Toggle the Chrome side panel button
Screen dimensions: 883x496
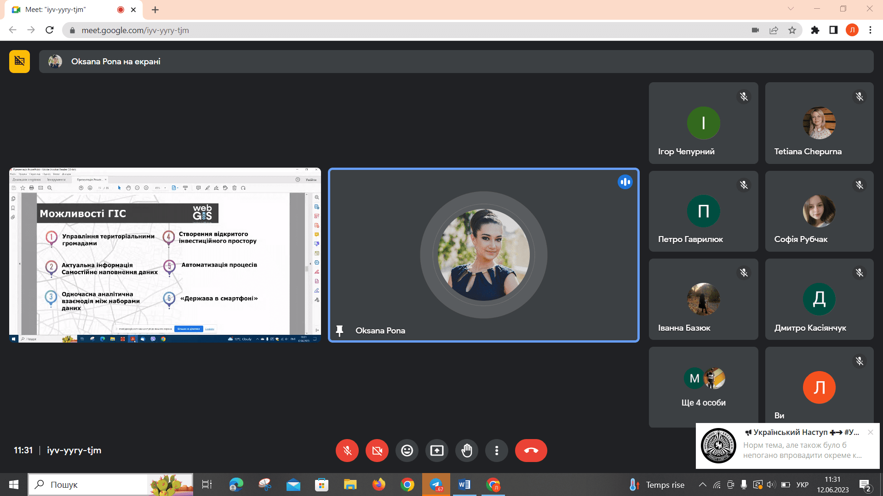pyautogui.click(x=833, y=30)
